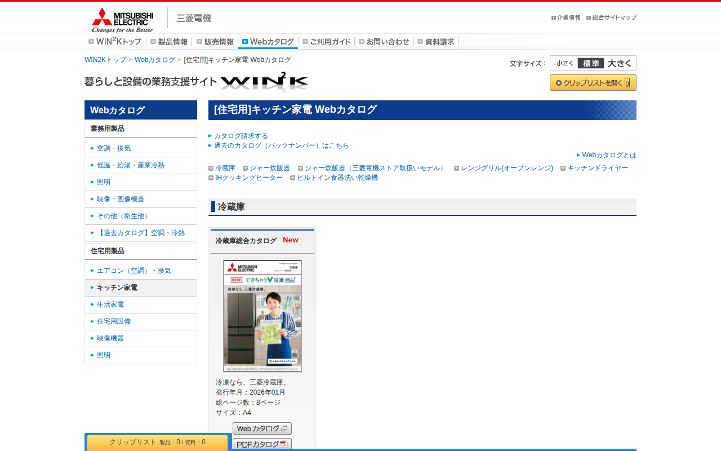Set text size to 小さく

565,63
